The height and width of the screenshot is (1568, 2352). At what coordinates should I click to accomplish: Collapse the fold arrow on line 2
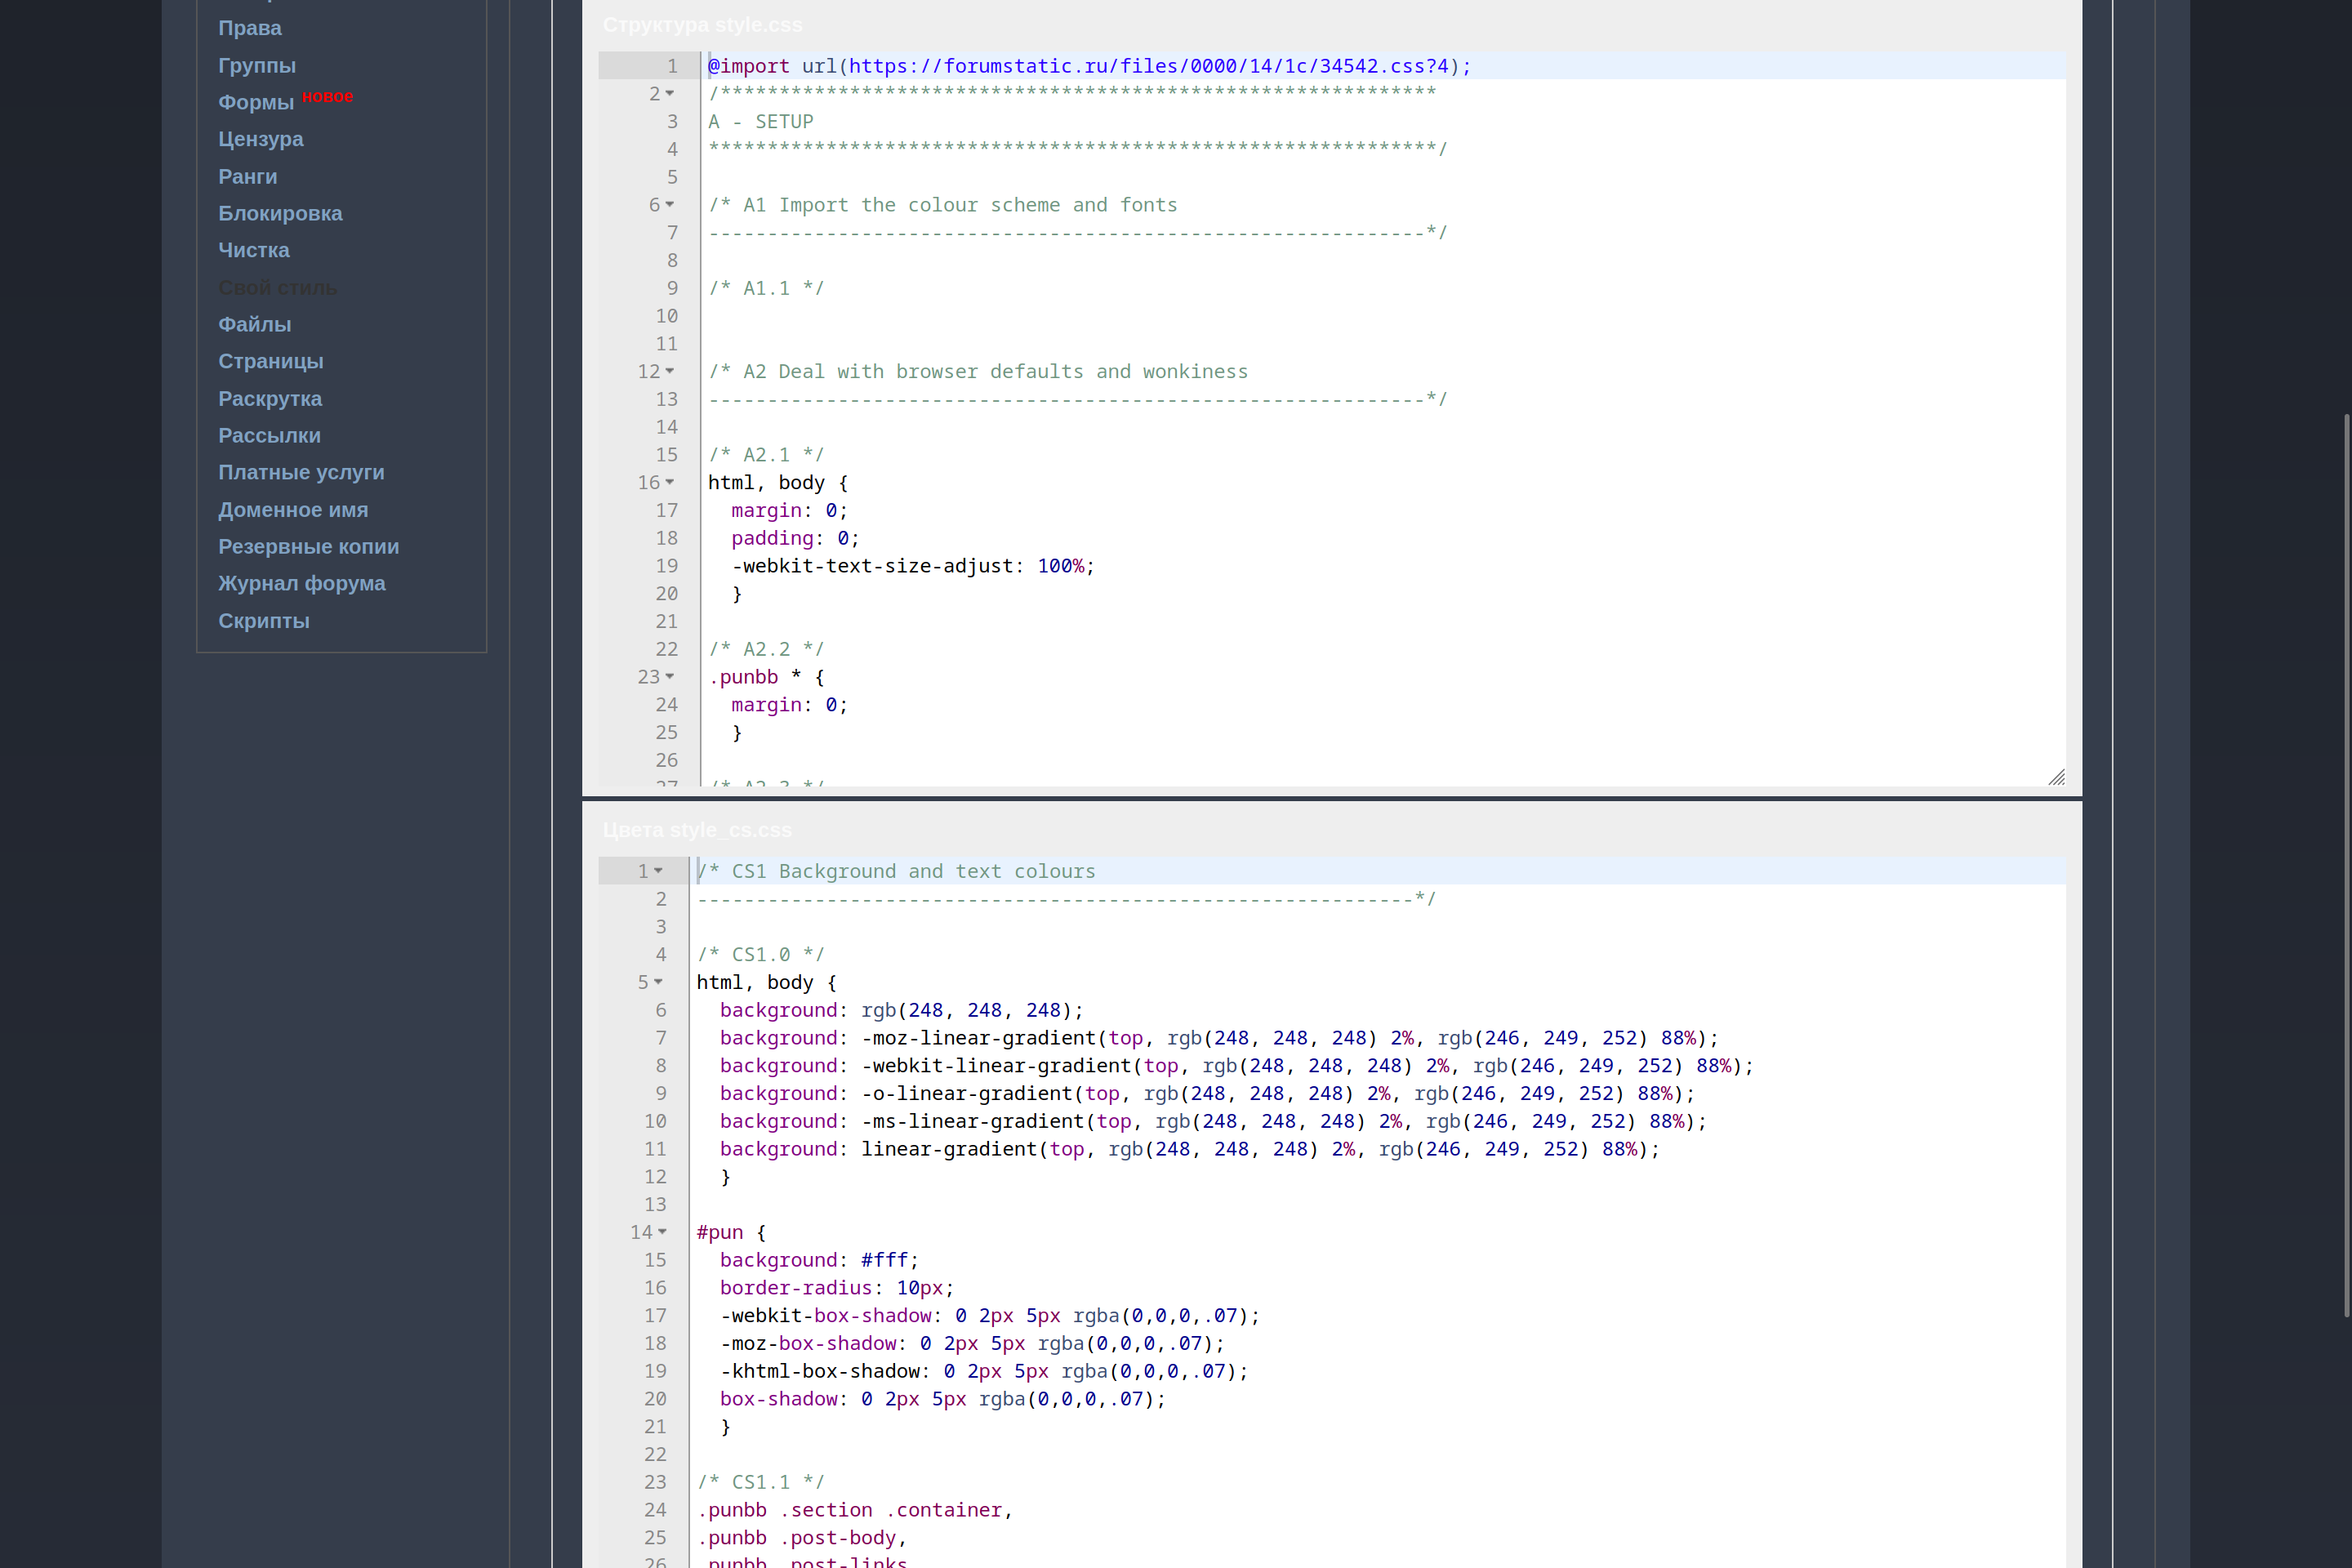(x=669, y=93)
